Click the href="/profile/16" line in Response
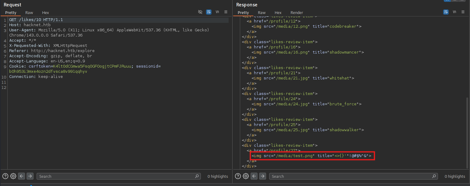 (274, 47)
